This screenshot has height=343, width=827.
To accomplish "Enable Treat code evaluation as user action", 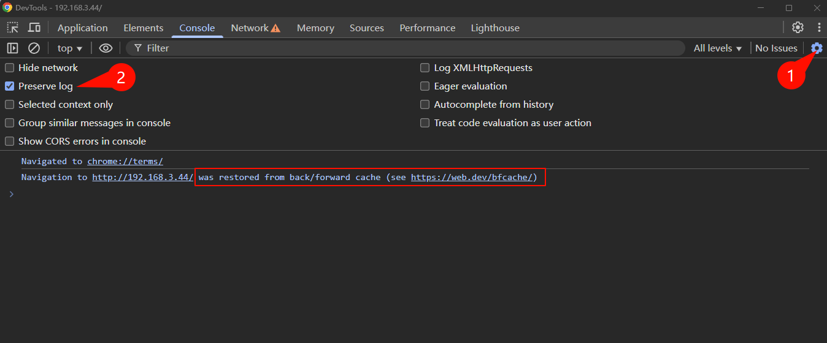I will click(425, 123).
